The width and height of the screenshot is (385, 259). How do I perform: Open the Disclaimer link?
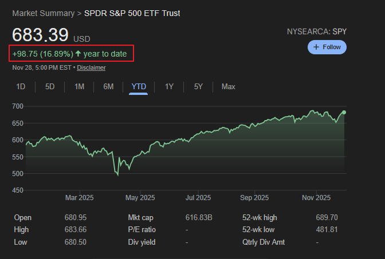[91, 67]
